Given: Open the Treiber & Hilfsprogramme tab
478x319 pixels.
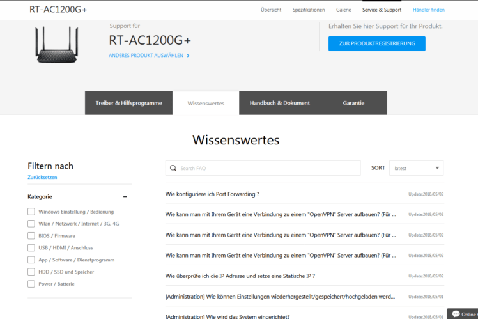Looking at the screenshot, I should point(128,103).
